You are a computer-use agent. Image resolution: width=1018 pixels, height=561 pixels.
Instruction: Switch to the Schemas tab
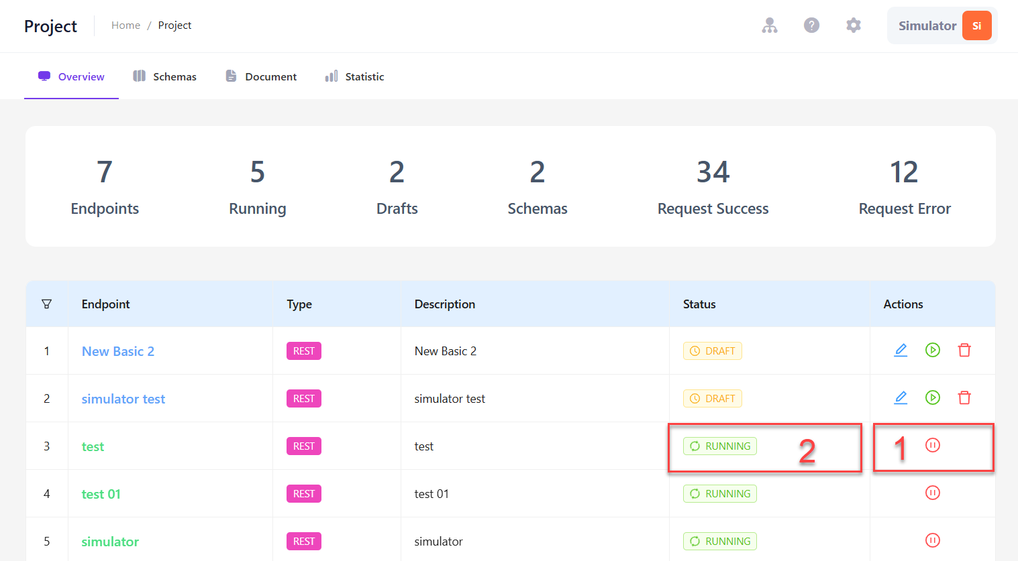[x=165, y=76]
